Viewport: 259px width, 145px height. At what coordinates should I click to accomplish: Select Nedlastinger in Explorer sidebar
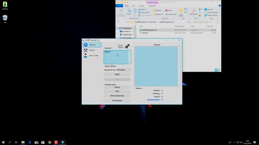coord(126,35)
